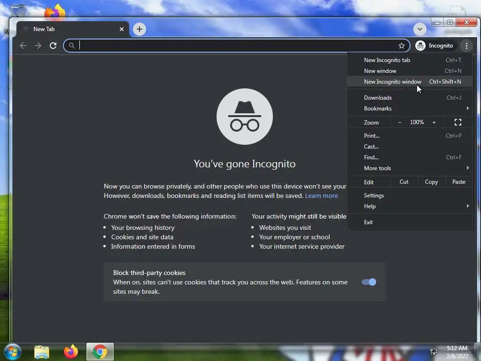This screenshot has width=481, height=361.
Task: Click the Incognito hat and glasses logo
Action: 244,117
